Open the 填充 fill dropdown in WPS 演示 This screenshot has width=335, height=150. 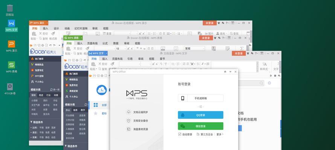click(x=226, y=34)
